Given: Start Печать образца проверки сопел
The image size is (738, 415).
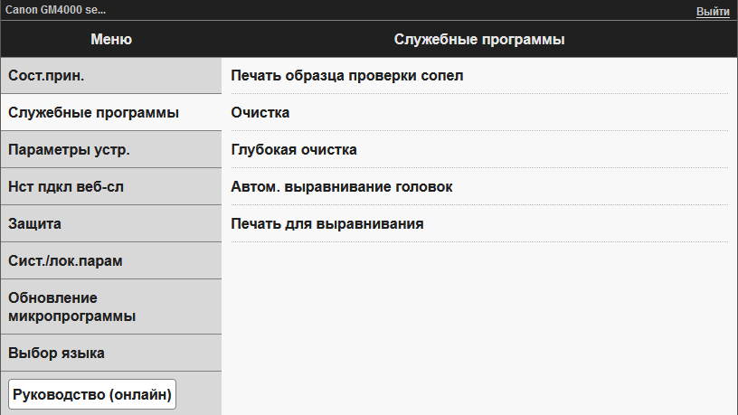Looking at the screenshot, I should coord(347,76).
